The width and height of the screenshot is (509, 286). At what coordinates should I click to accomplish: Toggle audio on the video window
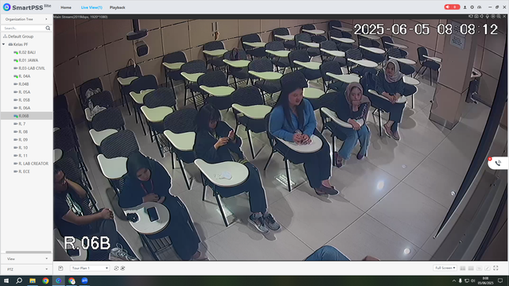(x=482, y=16)
